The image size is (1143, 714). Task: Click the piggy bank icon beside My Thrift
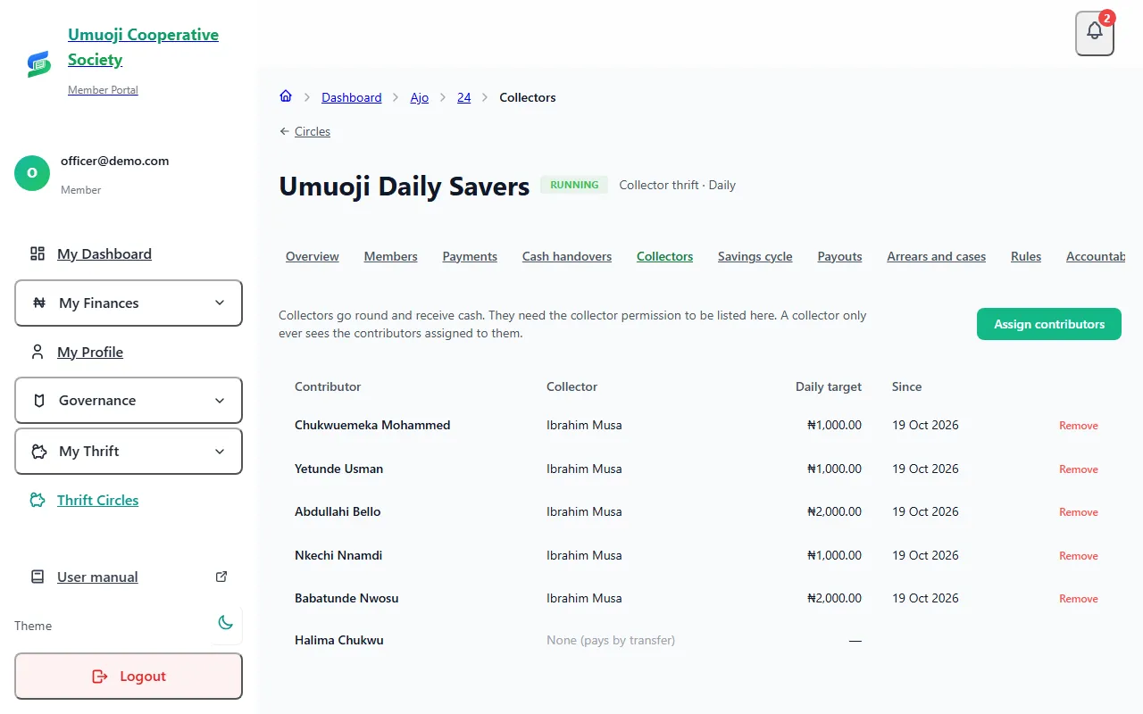[x=39, y=451]
